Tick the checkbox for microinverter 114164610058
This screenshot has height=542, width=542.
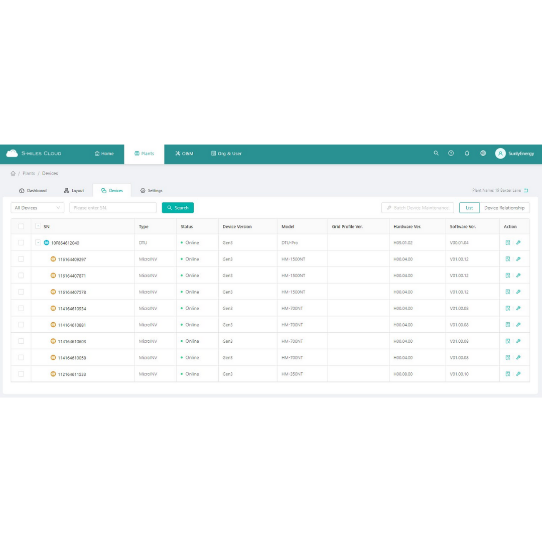tap(21, 357)
